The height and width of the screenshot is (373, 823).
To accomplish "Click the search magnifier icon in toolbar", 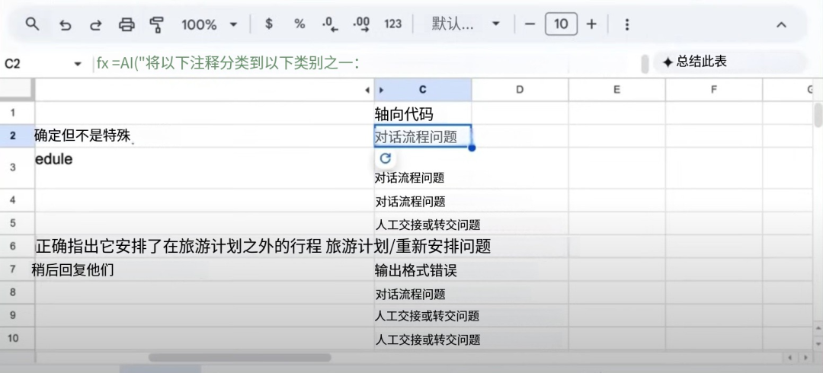I will click(x=32, y=24).
